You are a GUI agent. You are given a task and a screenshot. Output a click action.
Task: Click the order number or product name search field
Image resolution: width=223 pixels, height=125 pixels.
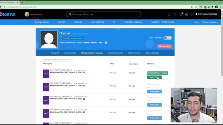[x=57, y=60]
